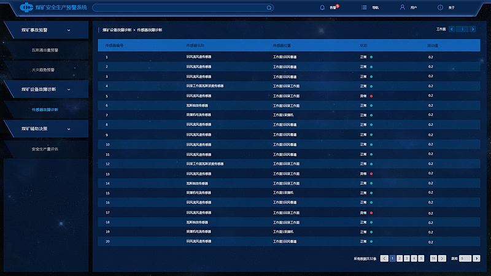Click the 0.2 value in row 9
This screenshot has height=276, width=491.
click(x=431, y=135)
